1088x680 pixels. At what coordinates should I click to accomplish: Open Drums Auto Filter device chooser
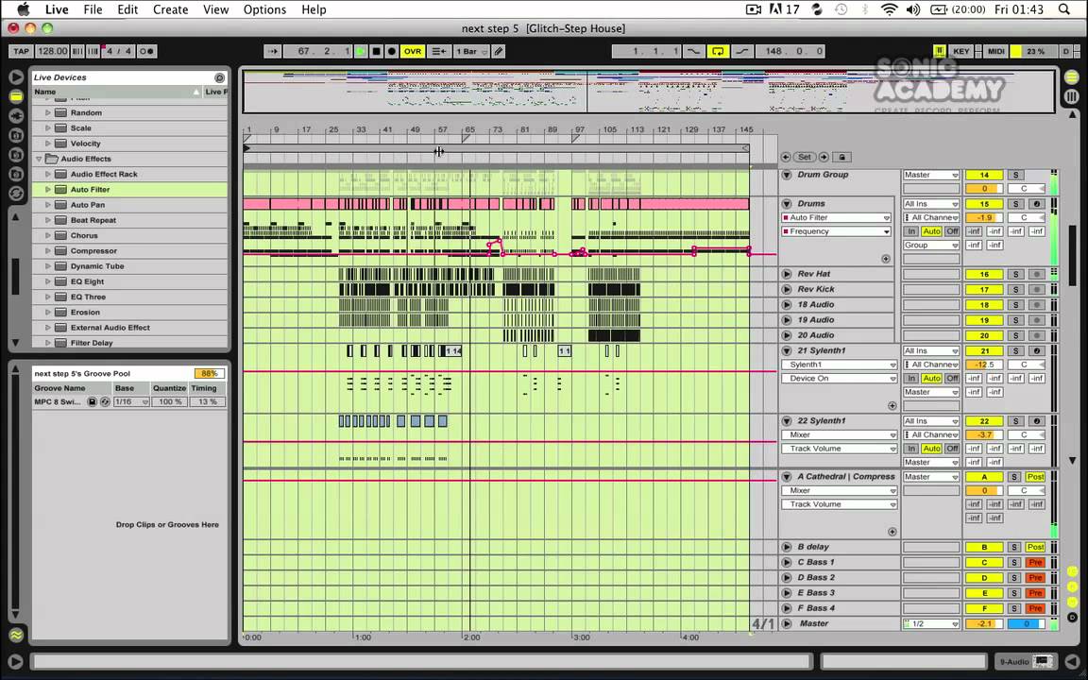tap(837, 218)
